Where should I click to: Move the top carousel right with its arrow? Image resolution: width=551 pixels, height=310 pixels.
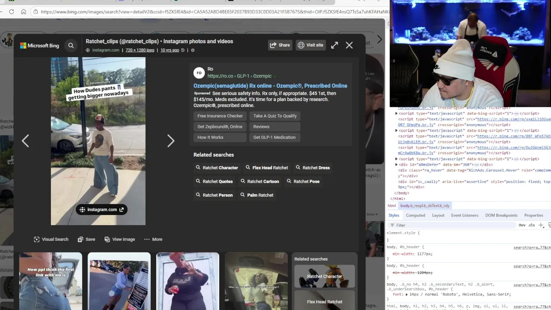coord(379,40)
